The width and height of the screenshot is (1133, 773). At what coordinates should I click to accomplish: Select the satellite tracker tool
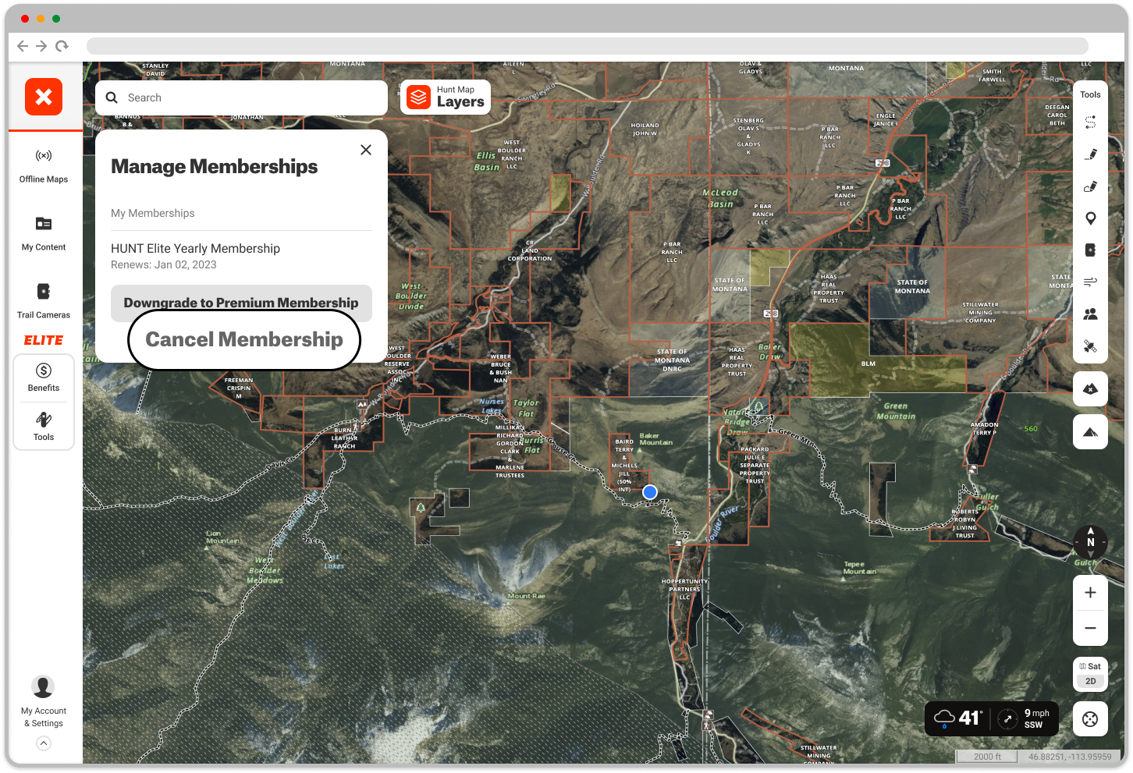point(1091,346)
